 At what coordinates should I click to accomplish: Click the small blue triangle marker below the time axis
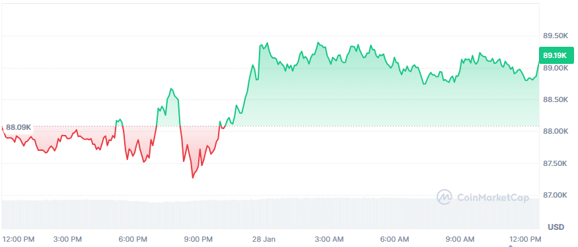coord(511,246)
